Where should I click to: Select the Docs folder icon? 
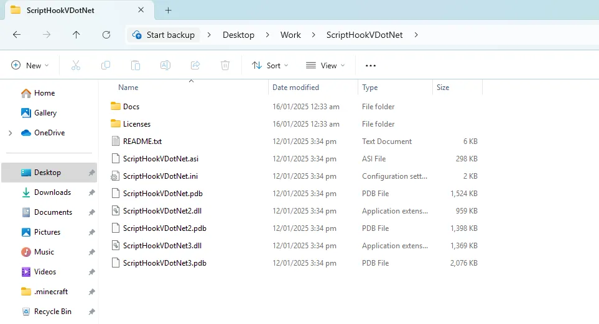[115, 106]
